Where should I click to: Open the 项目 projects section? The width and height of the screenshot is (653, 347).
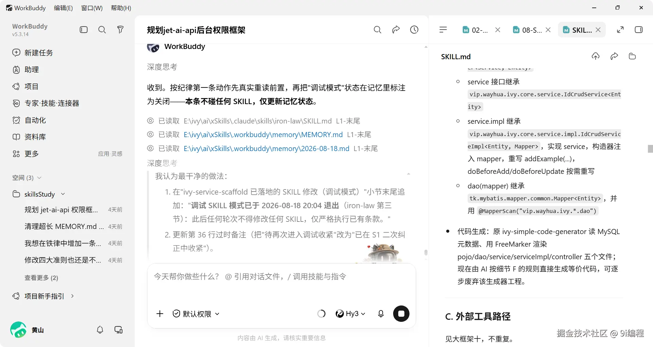click(26, 86)
